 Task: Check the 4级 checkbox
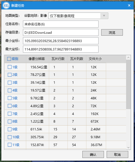10,90
